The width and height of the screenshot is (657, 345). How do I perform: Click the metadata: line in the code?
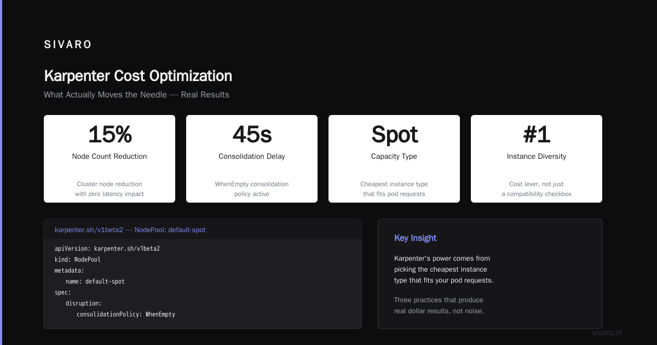point(70,271)
